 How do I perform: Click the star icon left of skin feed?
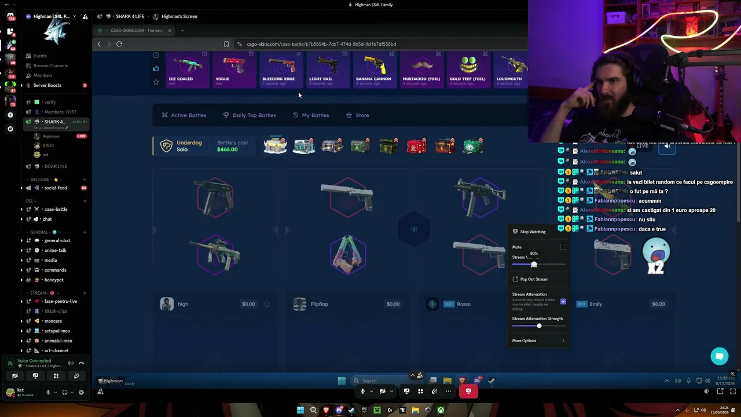[156, 82]
